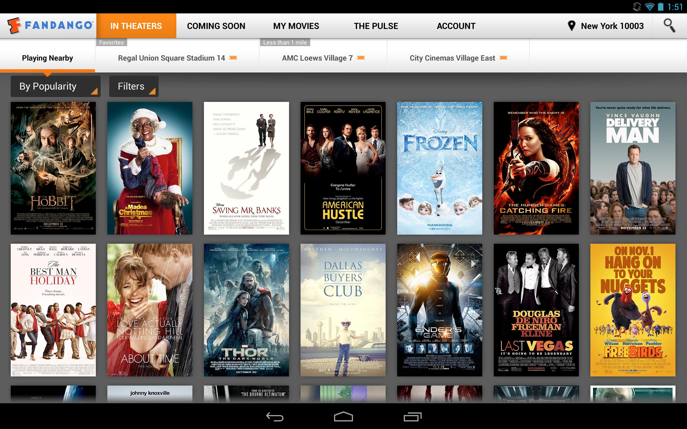Open the Bourne Ultimatum director poster
This screenshot has height=429, width=687.
coord(246,394)
